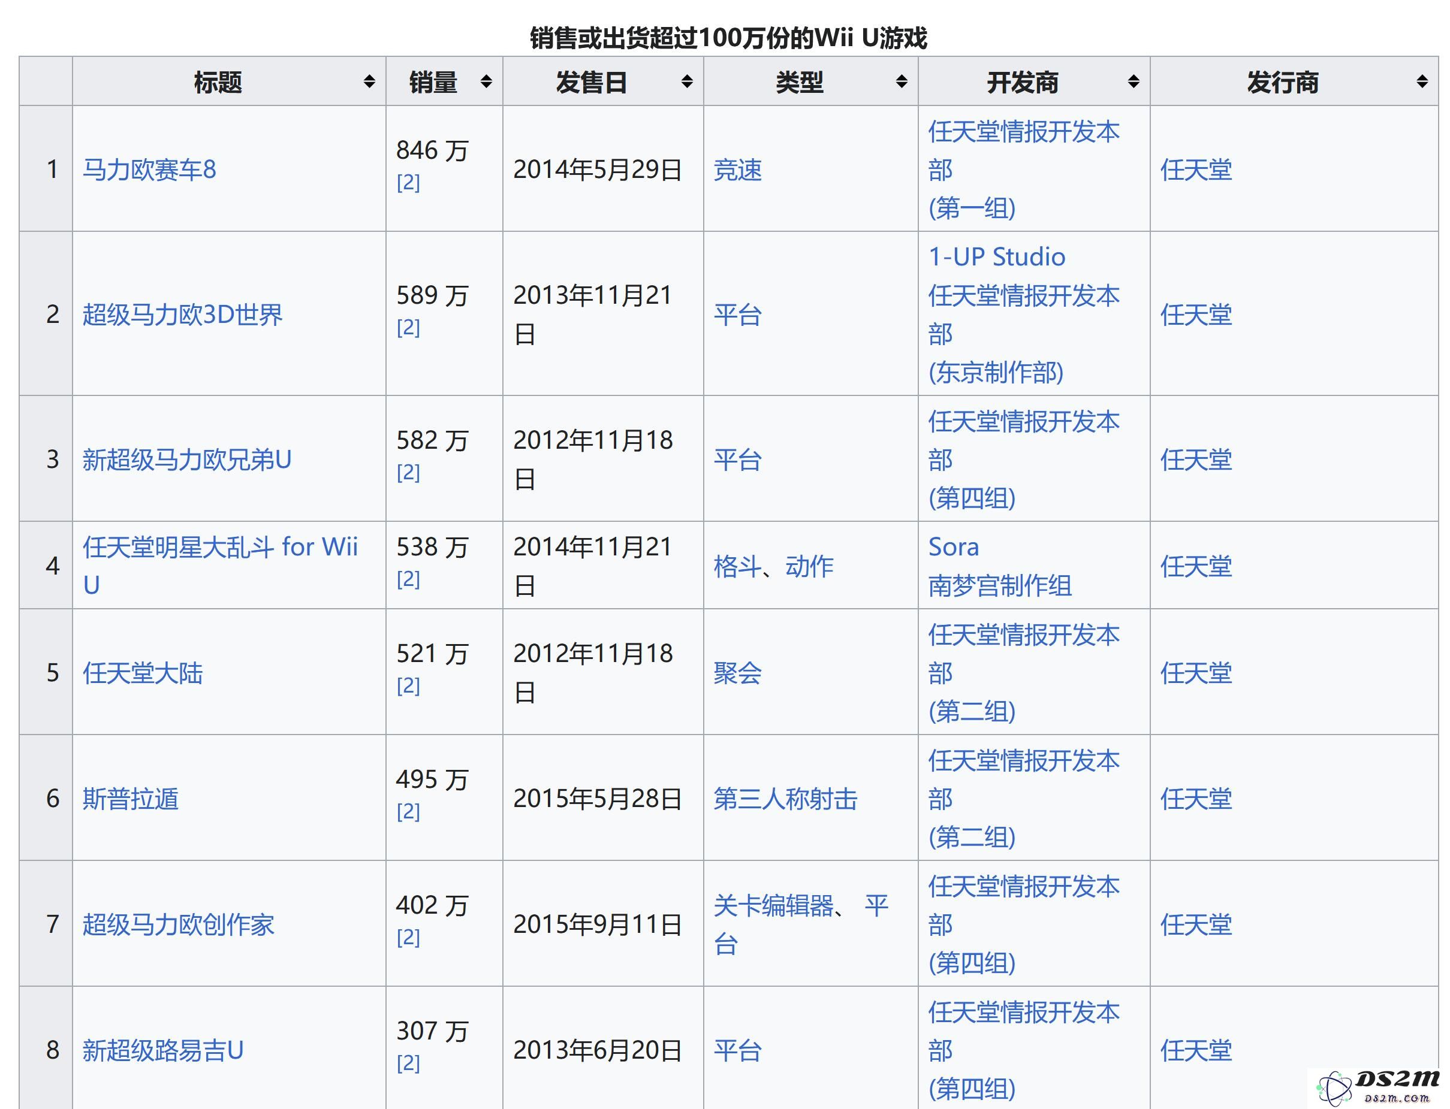Select the 495 万 sales figure
The image size is (1450, 1109).
click(433, 779)
